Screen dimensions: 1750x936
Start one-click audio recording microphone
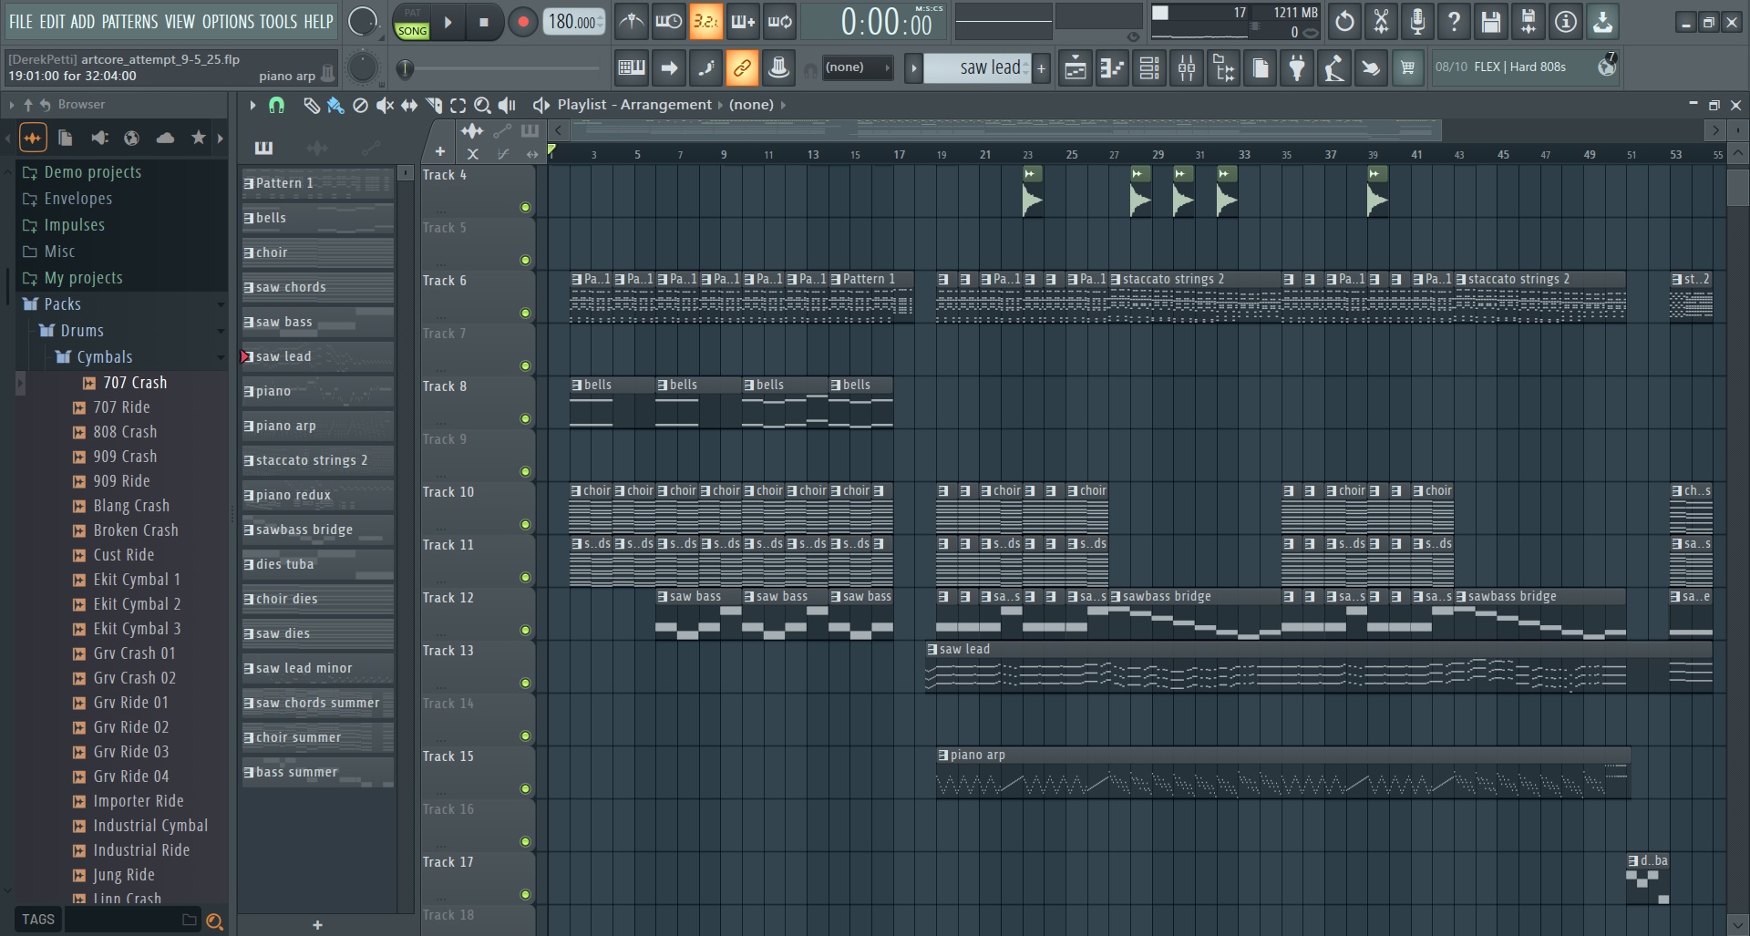[1417, 22]
